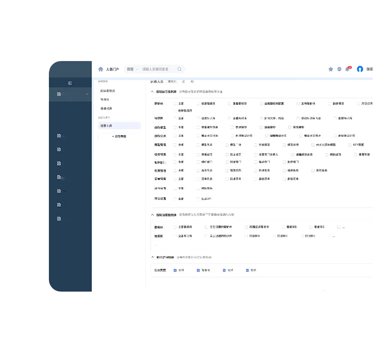373x351 pixels.
Task: Click the 添加角色 button
Action: click(x=119, y=136)
